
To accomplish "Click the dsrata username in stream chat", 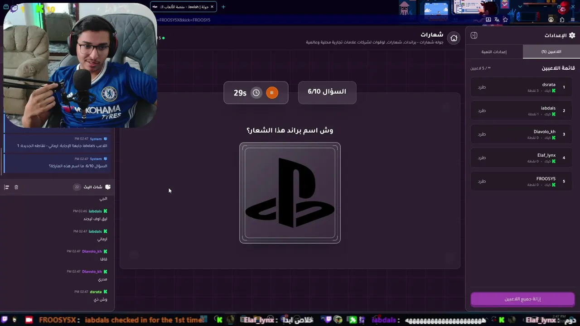I will [x=96, y=292].
